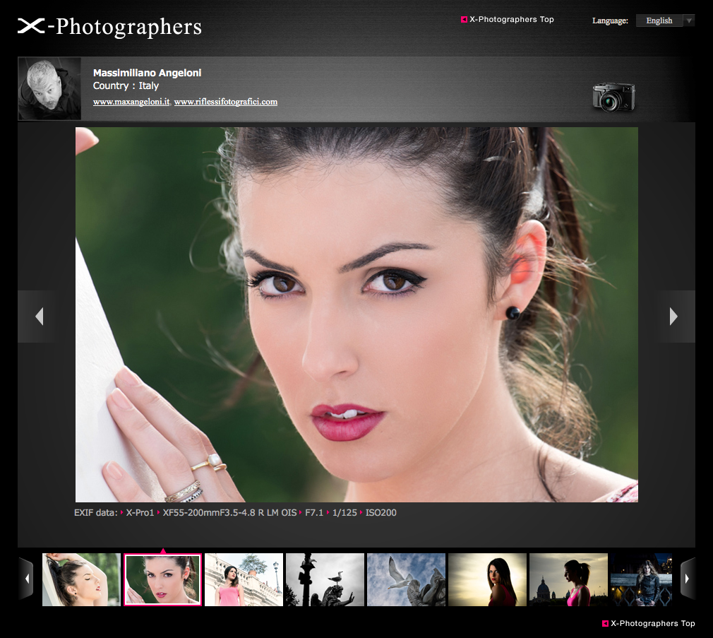Expand the Language dropdown
Viewport: 713px width, 638px height.
(659, 20)
